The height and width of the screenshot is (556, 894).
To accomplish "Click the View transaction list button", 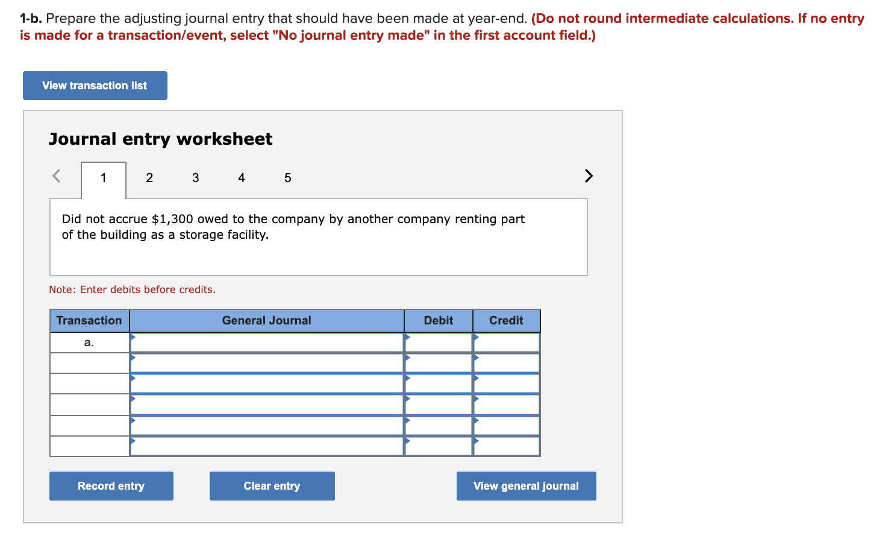I will 95,86.
